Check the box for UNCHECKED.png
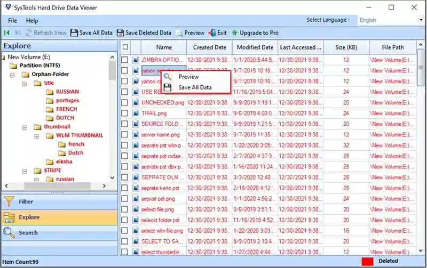Screen dimensions: 427x268 click(x=124, y=102)
